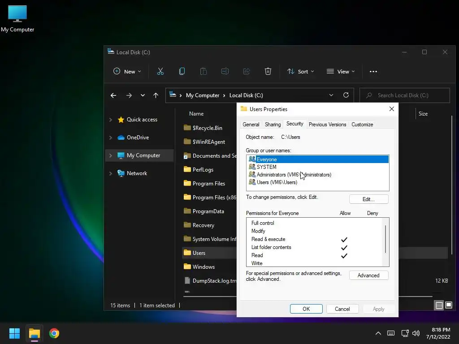Screen dimensions: 459x344
Task: Open the clock and date in taskbar
Action: 438,333
